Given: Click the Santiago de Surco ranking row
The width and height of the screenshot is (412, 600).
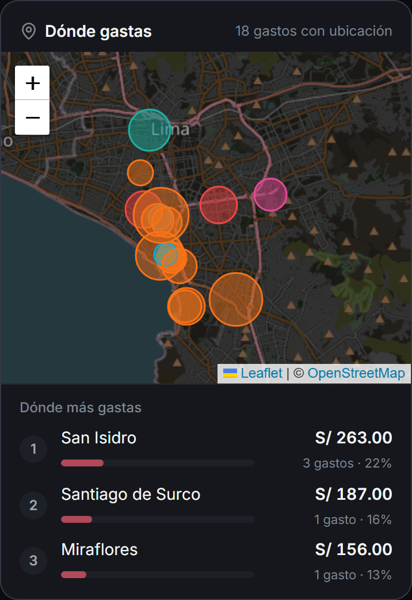Looking at the screenshot, I should point(206,506).
